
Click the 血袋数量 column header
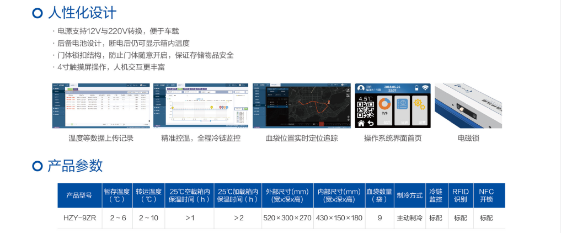[x=380, y=195]
